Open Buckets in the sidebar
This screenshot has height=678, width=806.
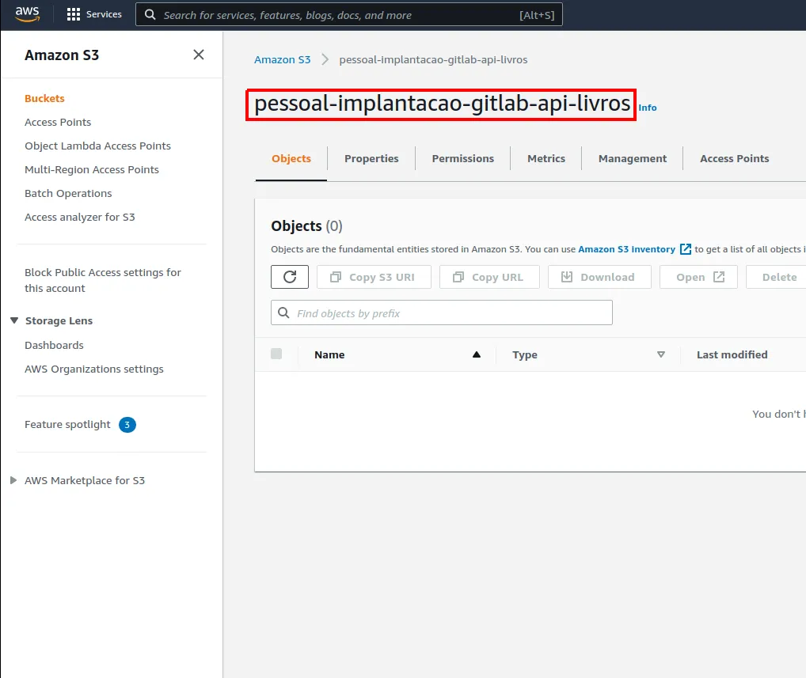click(44, 98)
